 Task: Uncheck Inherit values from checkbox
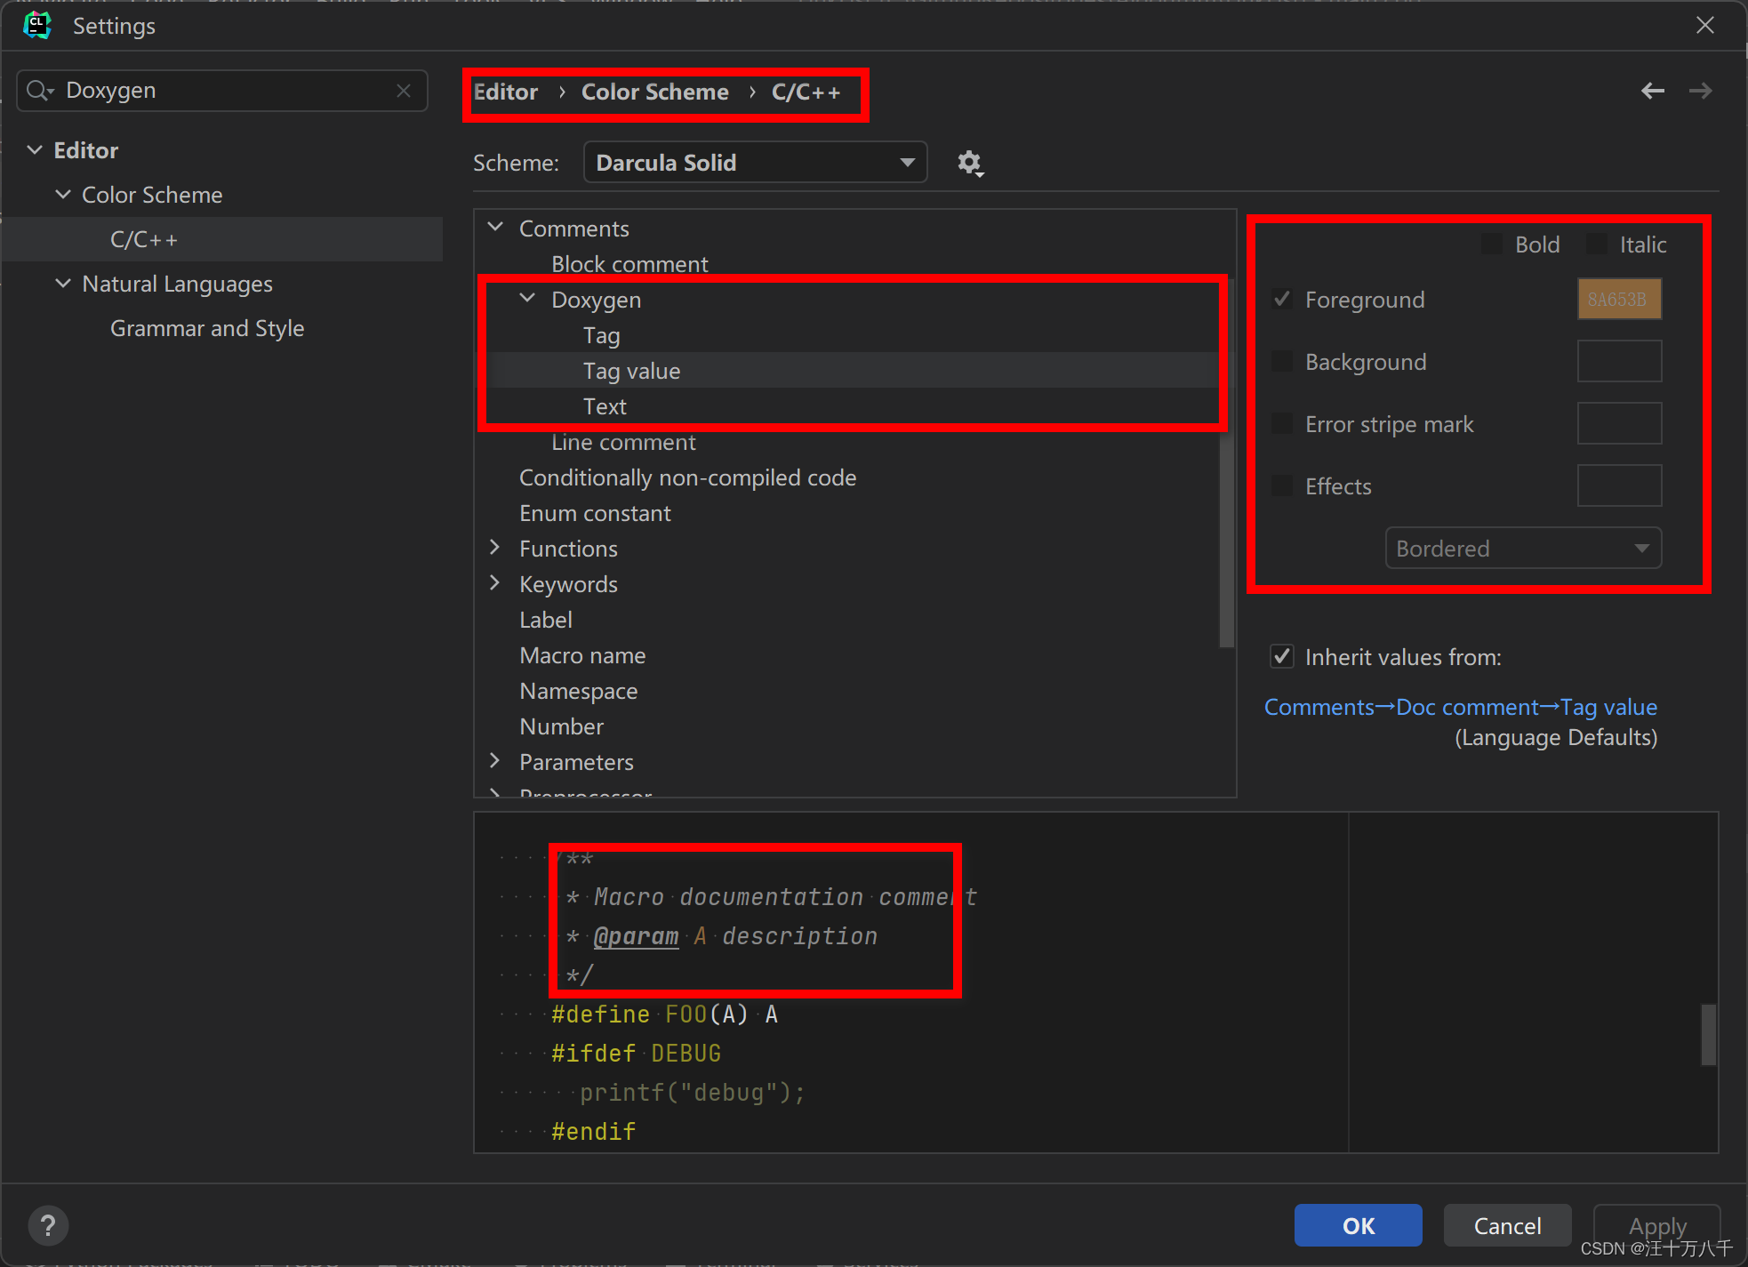click(x=1281, y=657)
